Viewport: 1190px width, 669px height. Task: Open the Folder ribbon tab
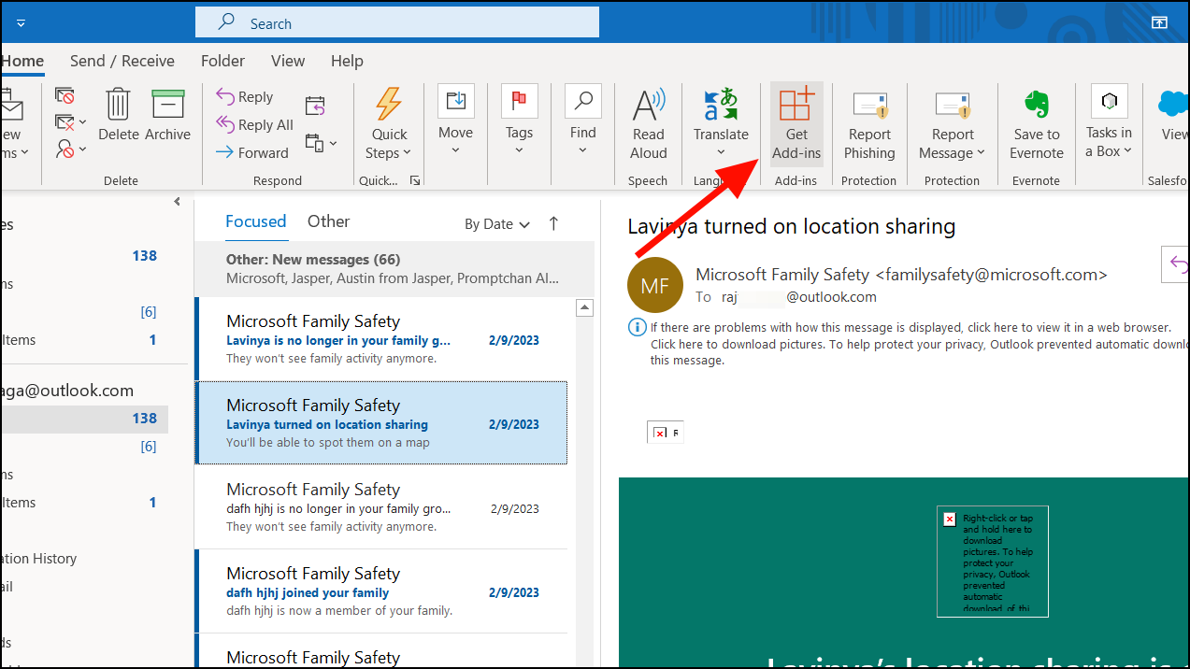[222, 61]
